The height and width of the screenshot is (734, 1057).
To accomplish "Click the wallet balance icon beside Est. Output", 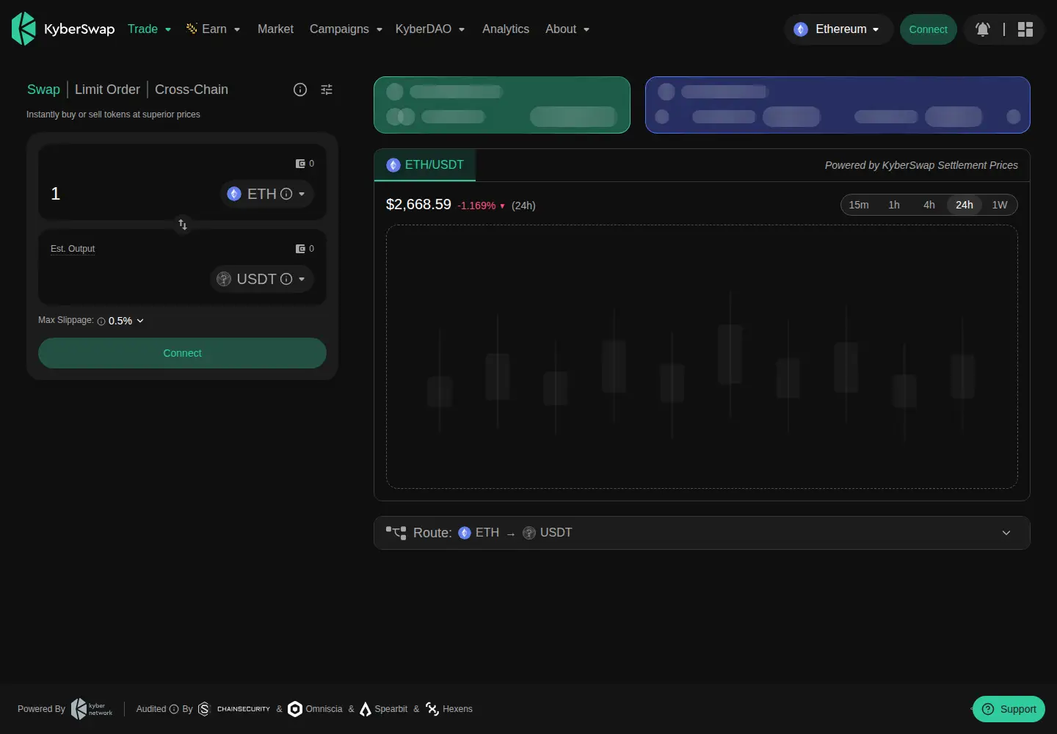I will (300, 249).
